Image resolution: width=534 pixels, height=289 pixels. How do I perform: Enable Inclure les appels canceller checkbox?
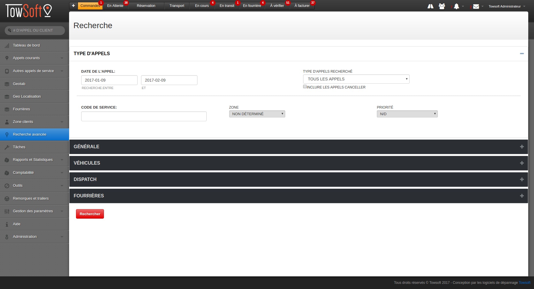(x=305, y=87)
